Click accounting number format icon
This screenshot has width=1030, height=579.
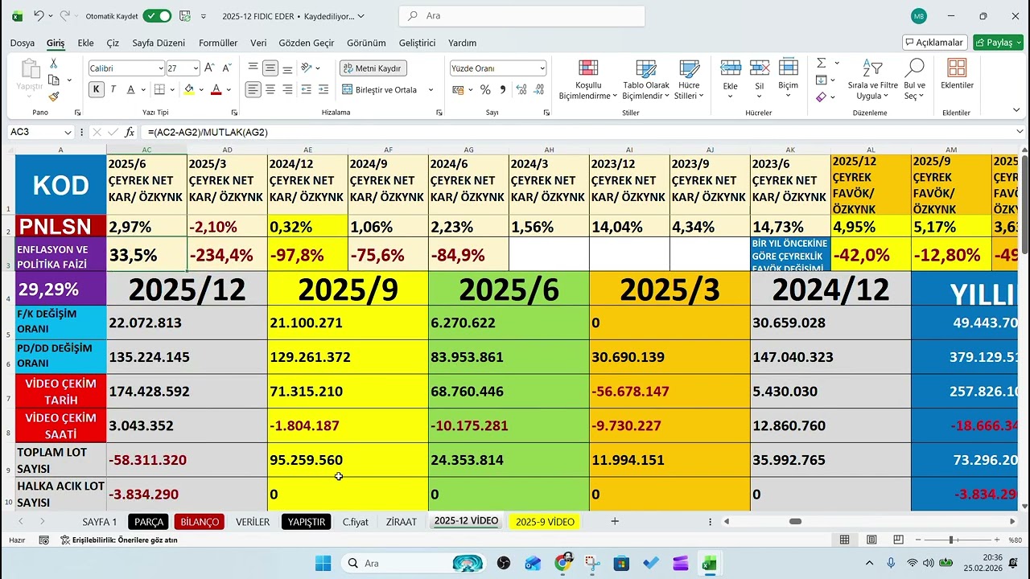pyautogui.click(x=458, y=89)
